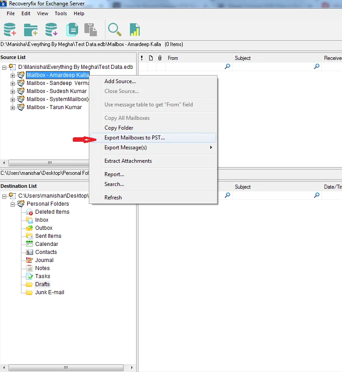Expand the Tarun Kumar mailbox node
Viewport: 342px width, 372px height.
(13, 108)
